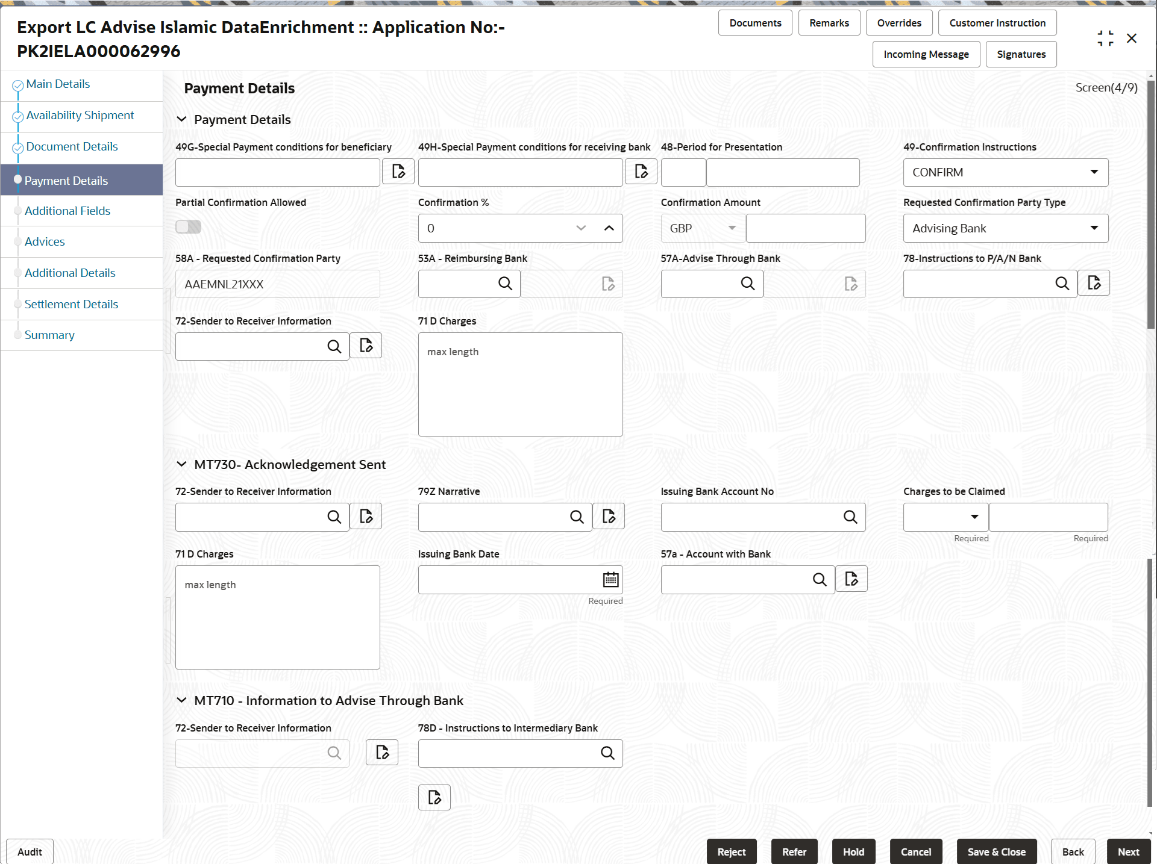Open 49-Confirmation Instructions dropdown

[x=1094, y=172]
